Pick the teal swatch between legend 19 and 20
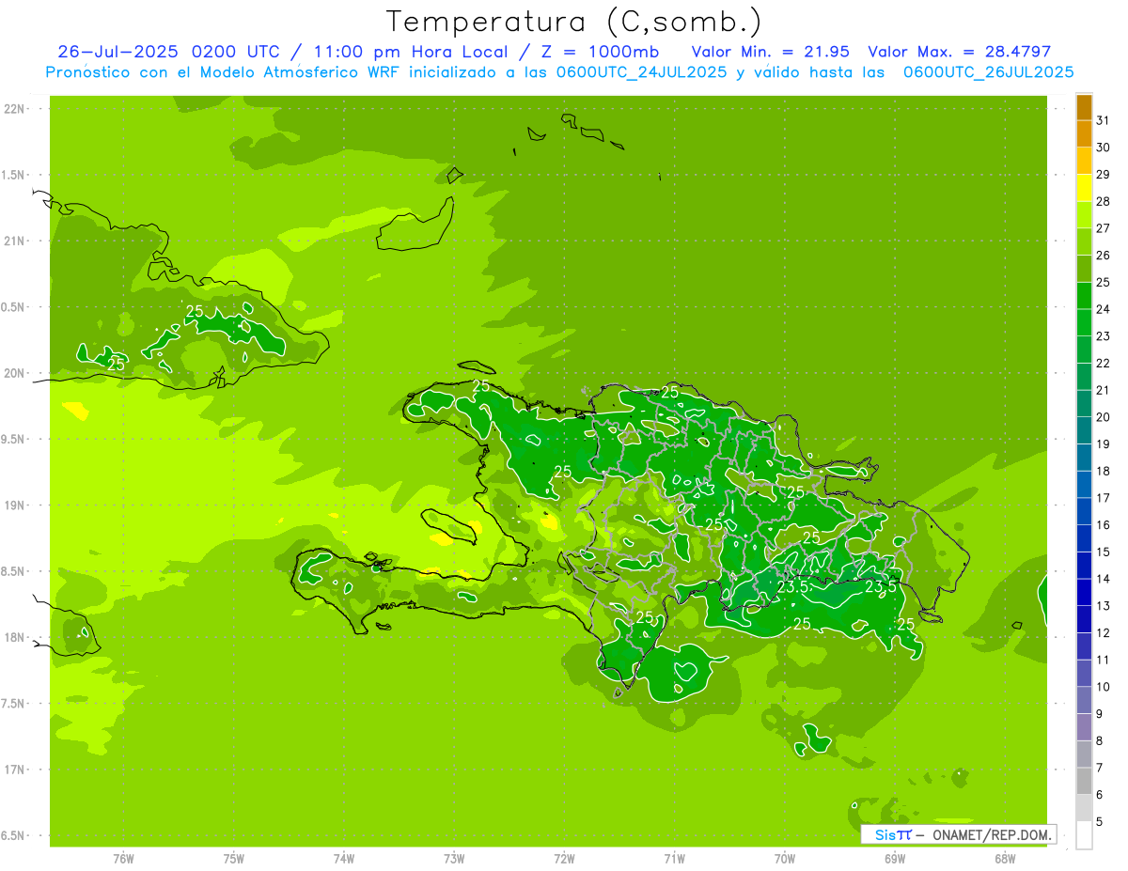The width and height of the screenshot is (1128, 871). [1084, 431]
